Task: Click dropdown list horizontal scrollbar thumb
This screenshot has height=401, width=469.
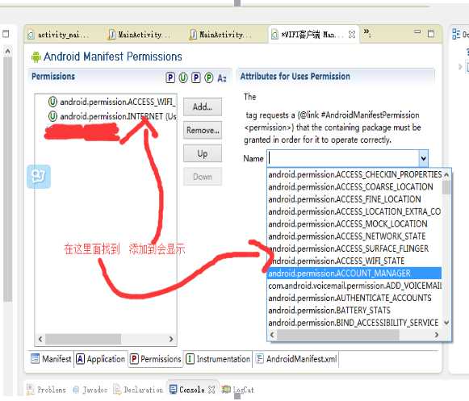Action: pos(337,335)
